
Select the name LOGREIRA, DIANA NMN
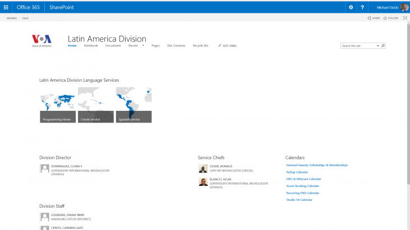[x=68, y=215]
